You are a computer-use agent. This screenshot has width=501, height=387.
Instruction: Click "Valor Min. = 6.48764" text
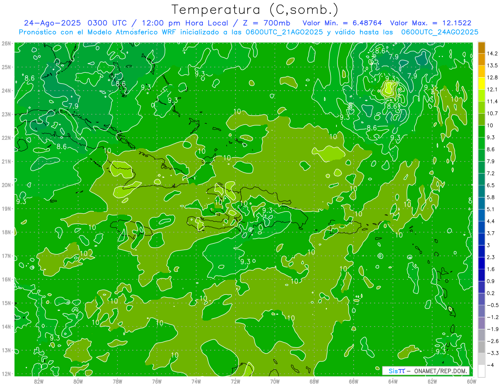[342, 23]
